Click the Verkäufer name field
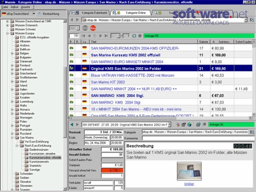Image resolution: width=256 pixels, height=192 pixels. click(x=98, y=183)
